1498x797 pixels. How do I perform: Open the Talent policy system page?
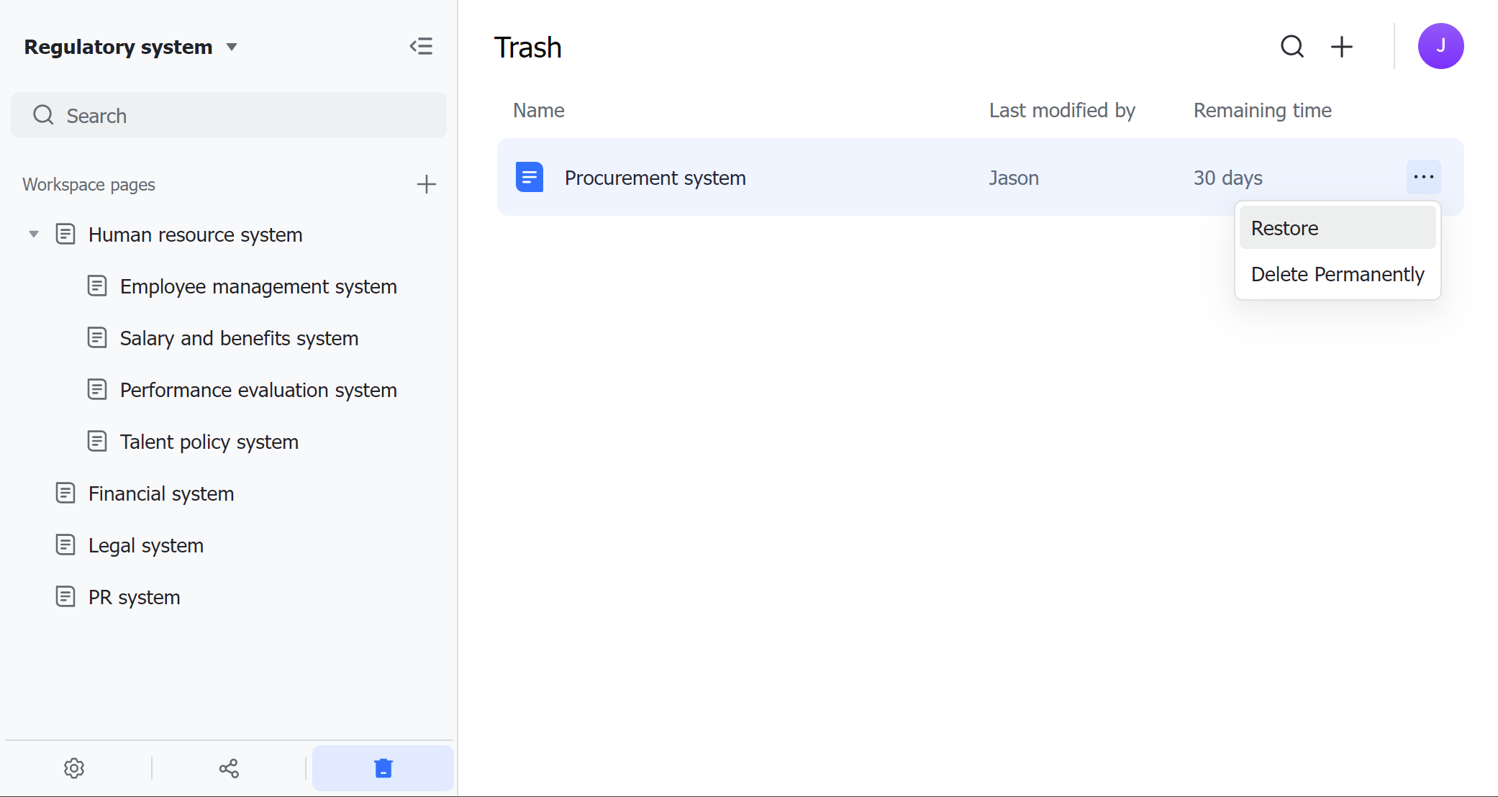tap(209, 442)
